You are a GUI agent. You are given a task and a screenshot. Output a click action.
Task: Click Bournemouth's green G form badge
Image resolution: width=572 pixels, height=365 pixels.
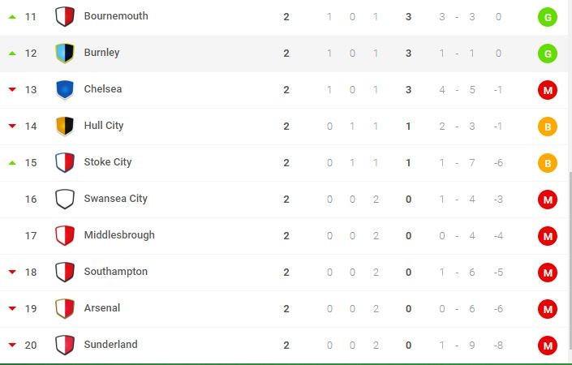[x=548, y=17]
